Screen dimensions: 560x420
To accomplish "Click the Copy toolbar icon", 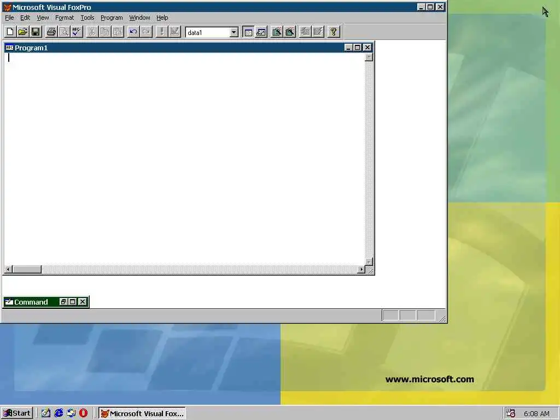I will 104,32.
